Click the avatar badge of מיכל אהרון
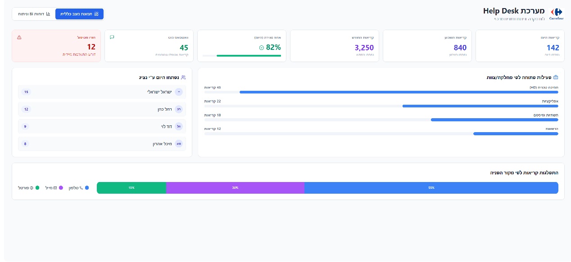This screenshot has width=571, height=262. (x=179, y=144)
